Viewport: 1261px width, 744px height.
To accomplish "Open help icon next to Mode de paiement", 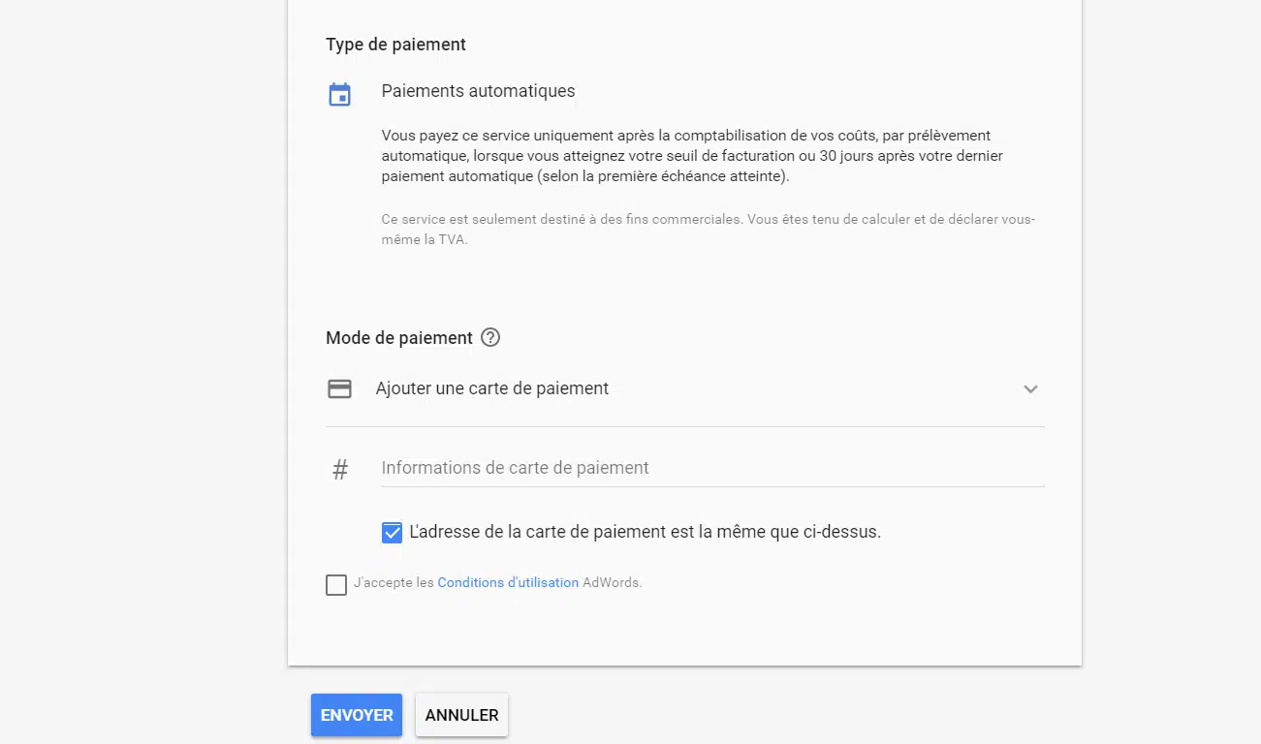I will 490,337.
